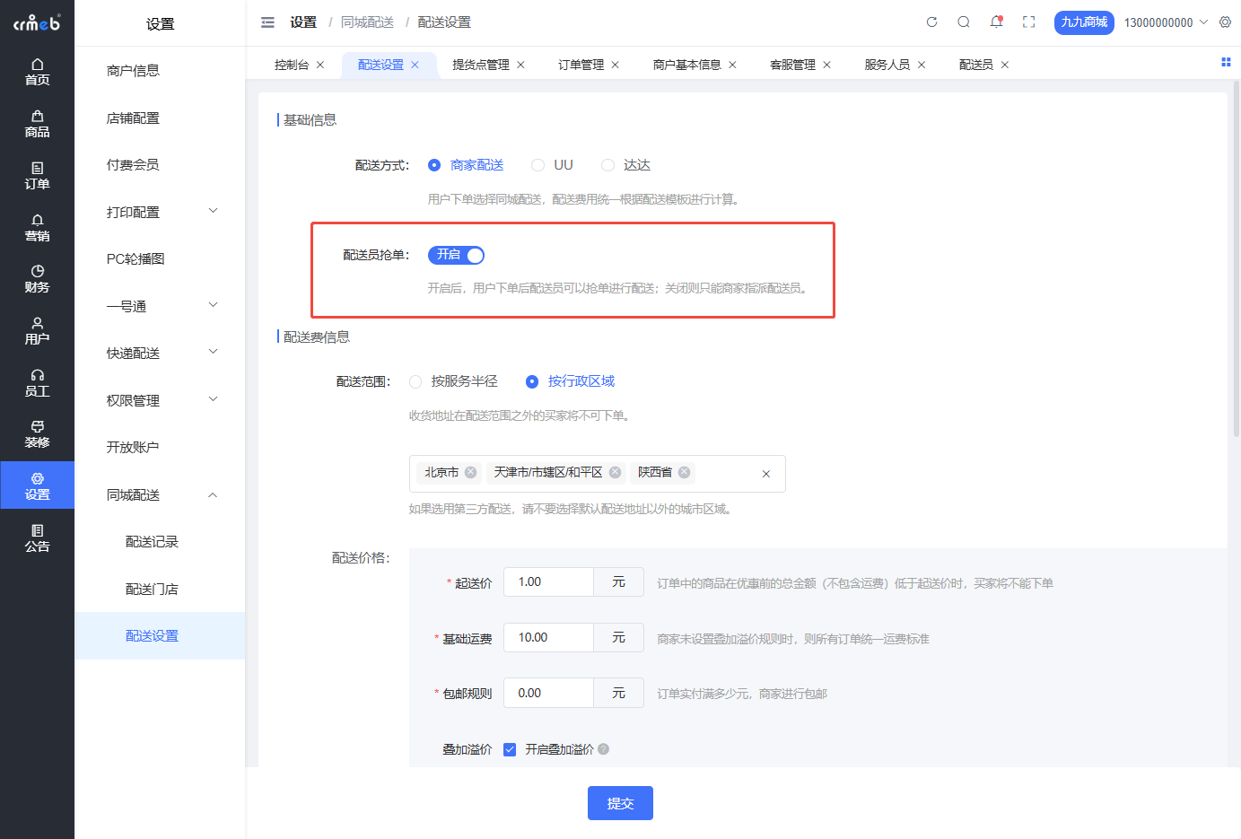Switch to the 订单管理 tab
Viewport: 1241px width, 839px height.
tap(581, 64)
